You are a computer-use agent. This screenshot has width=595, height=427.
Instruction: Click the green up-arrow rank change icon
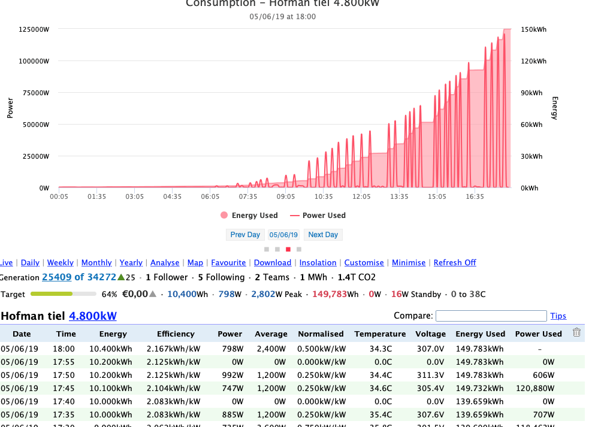[x=120, y=277]
